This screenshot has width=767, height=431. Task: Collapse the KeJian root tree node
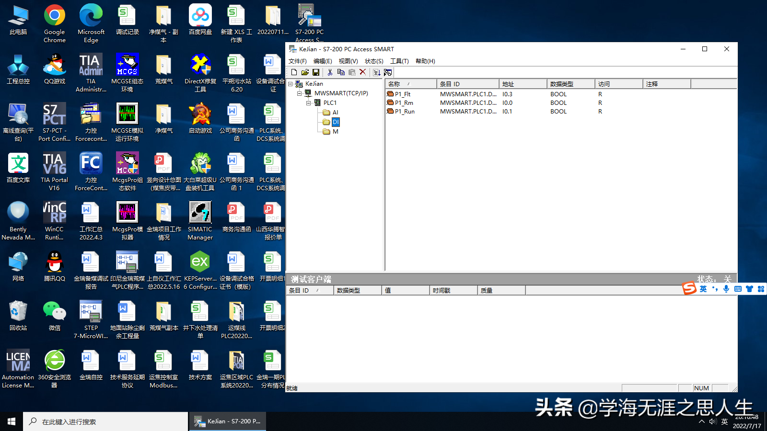[290, 84]
